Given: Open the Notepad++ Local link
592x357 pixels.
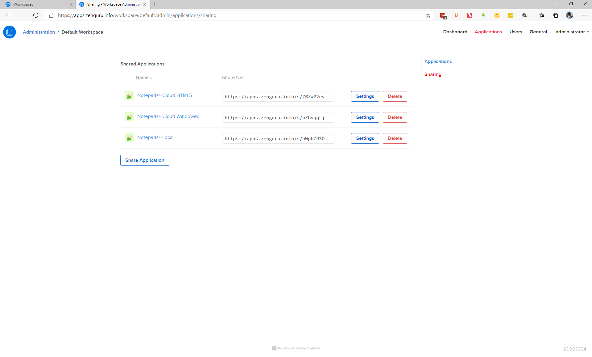Looking at the screenshot, I should (x=155, y=137).
